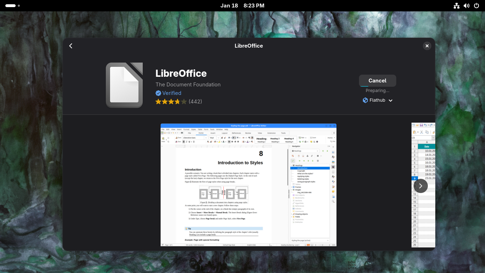485x273 pixels.
Task: Open the clock showing Jan 18 8:23 PM
Action: click(x=243, y=6)
